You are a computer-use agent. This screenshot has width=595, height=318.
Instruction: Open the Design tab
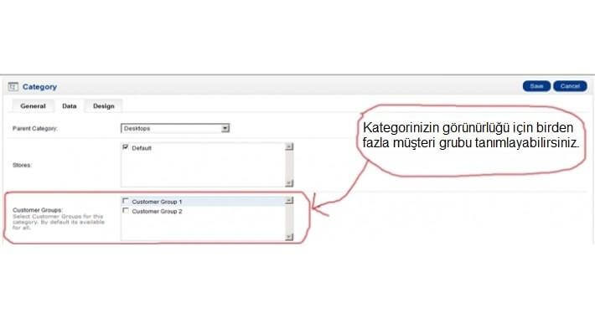104,106
